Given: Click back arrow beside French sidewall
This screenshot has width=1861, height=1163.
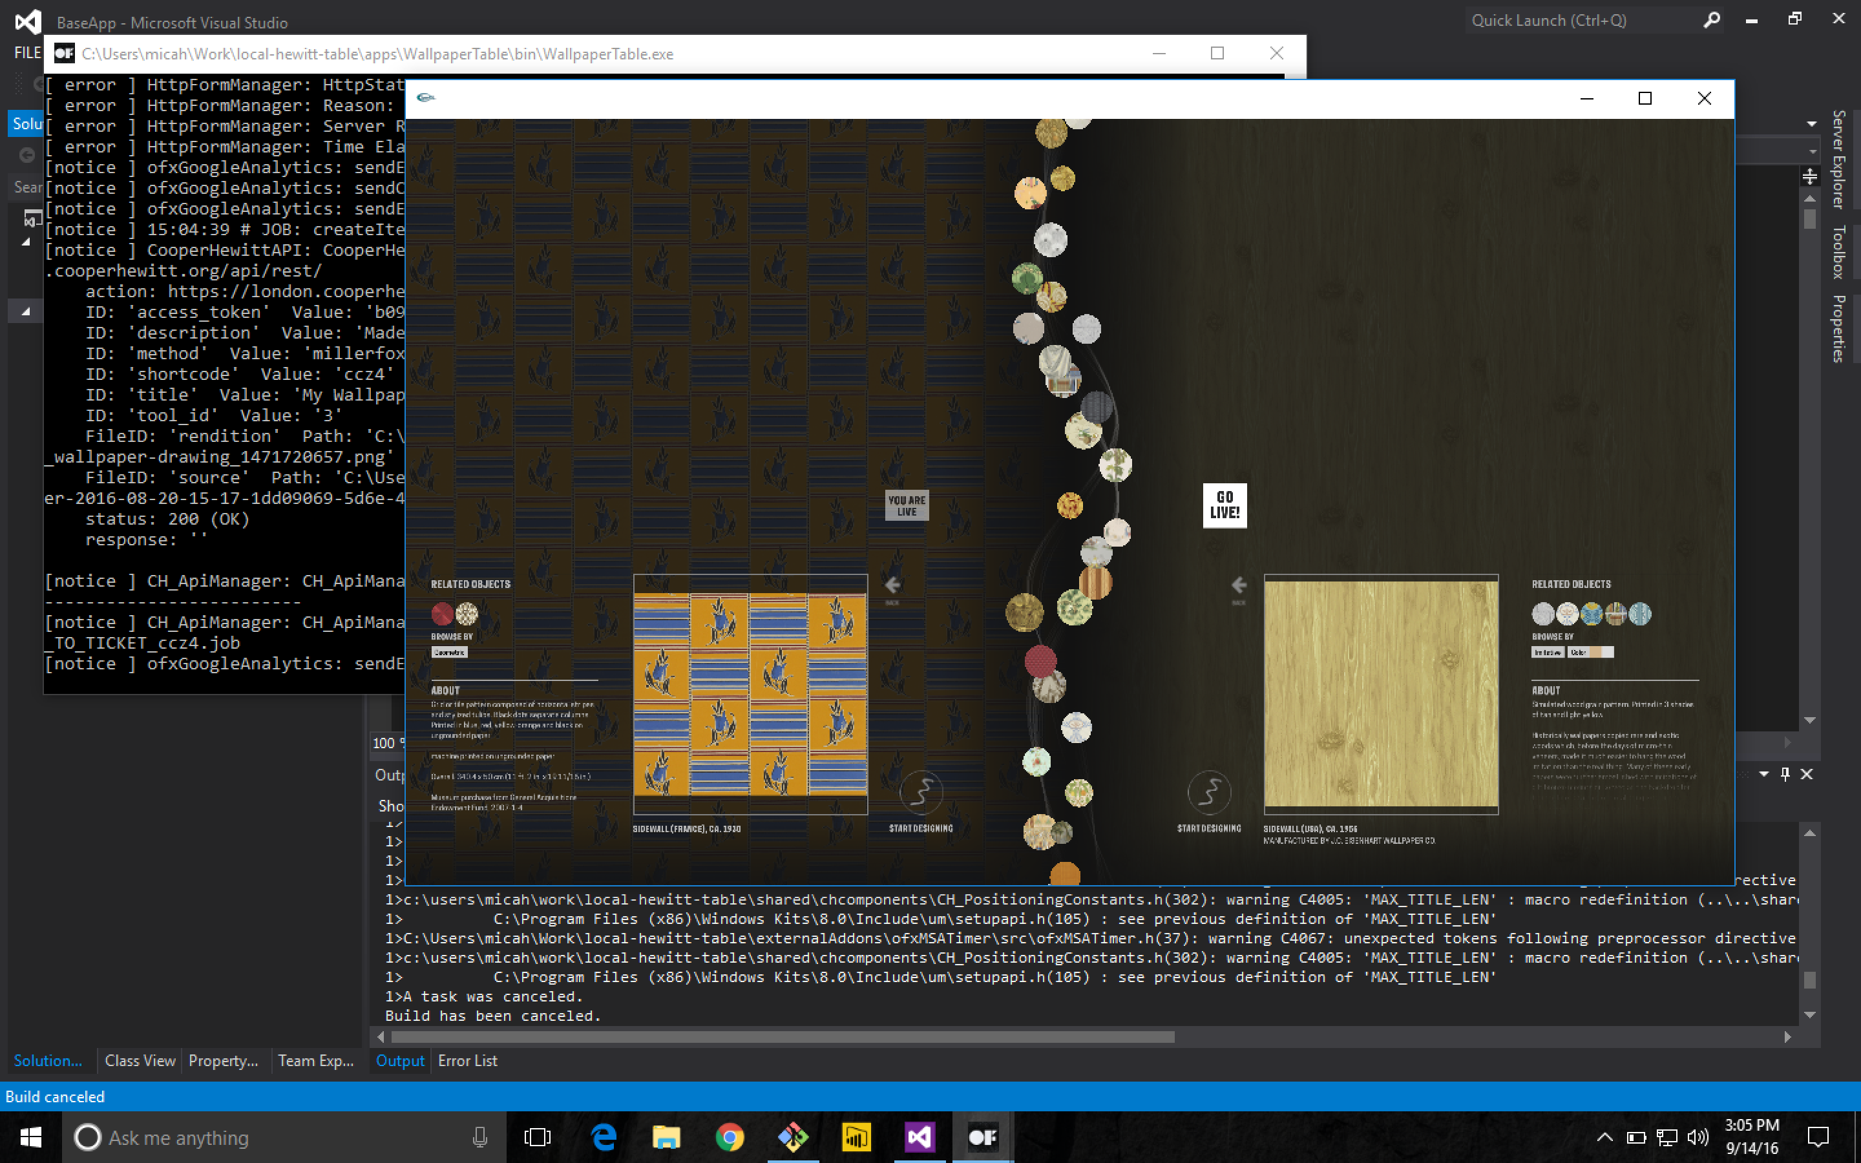Looking at the screenshot, I should [x=892, y=585].
